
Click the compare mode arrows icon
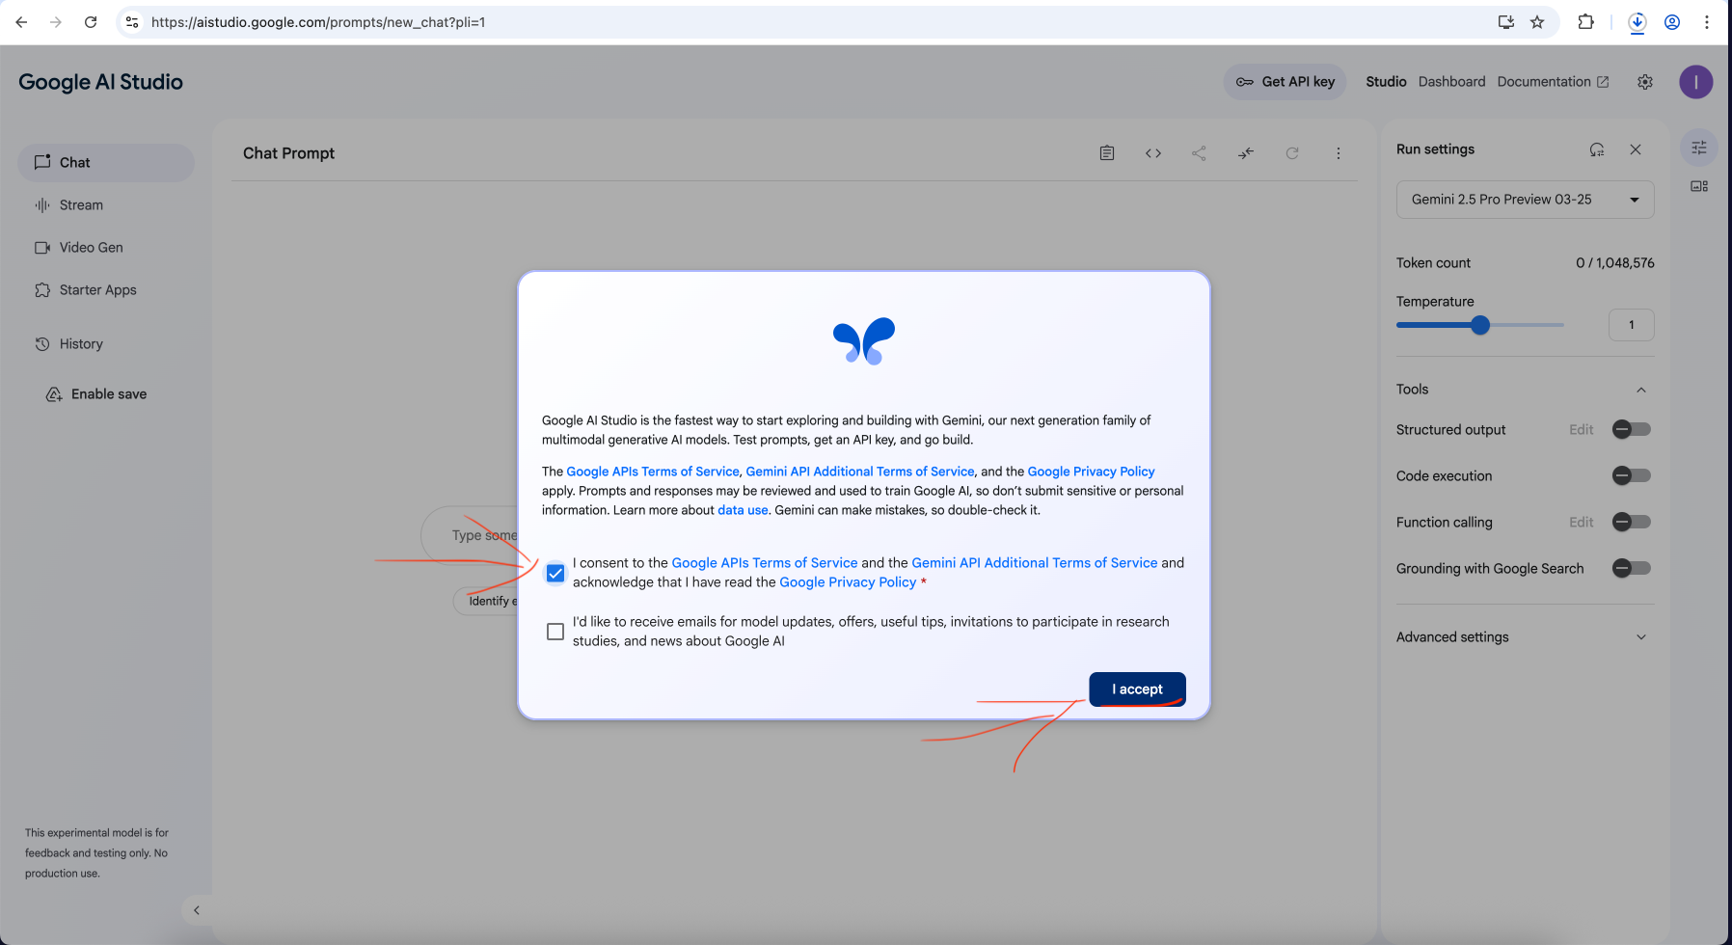(1246, 153)
